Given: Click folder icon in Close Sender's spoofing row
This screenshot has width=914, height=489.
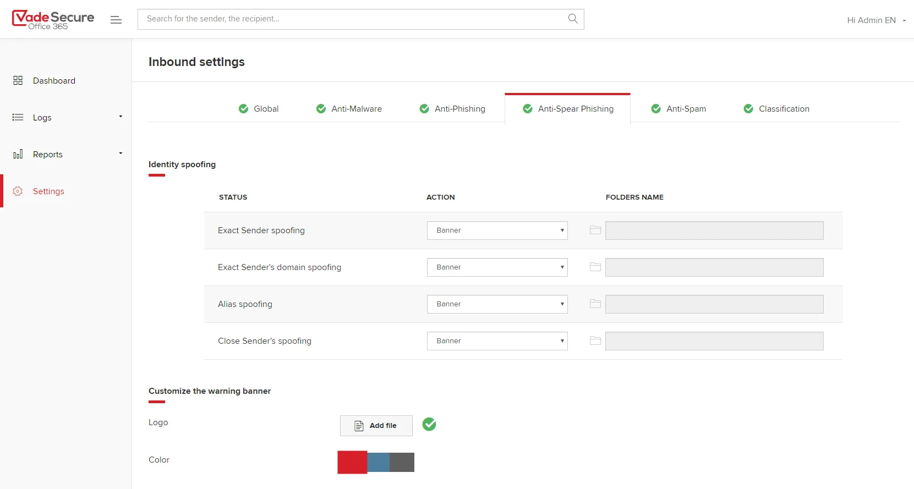Looking at the screenshot, I should coord(595,340).
